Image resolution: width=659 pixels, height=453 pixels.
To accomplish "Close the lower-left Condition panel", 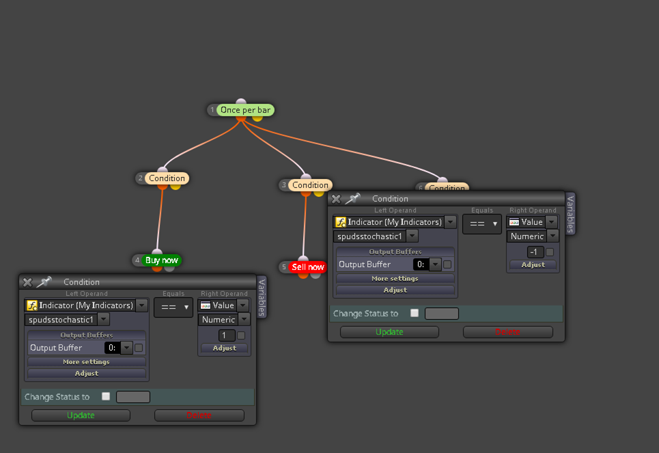I will (27, 282).
